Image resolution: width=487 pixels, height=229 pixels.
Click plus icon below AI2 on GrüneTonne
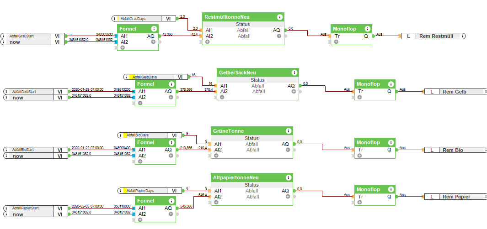click(216, 156)
